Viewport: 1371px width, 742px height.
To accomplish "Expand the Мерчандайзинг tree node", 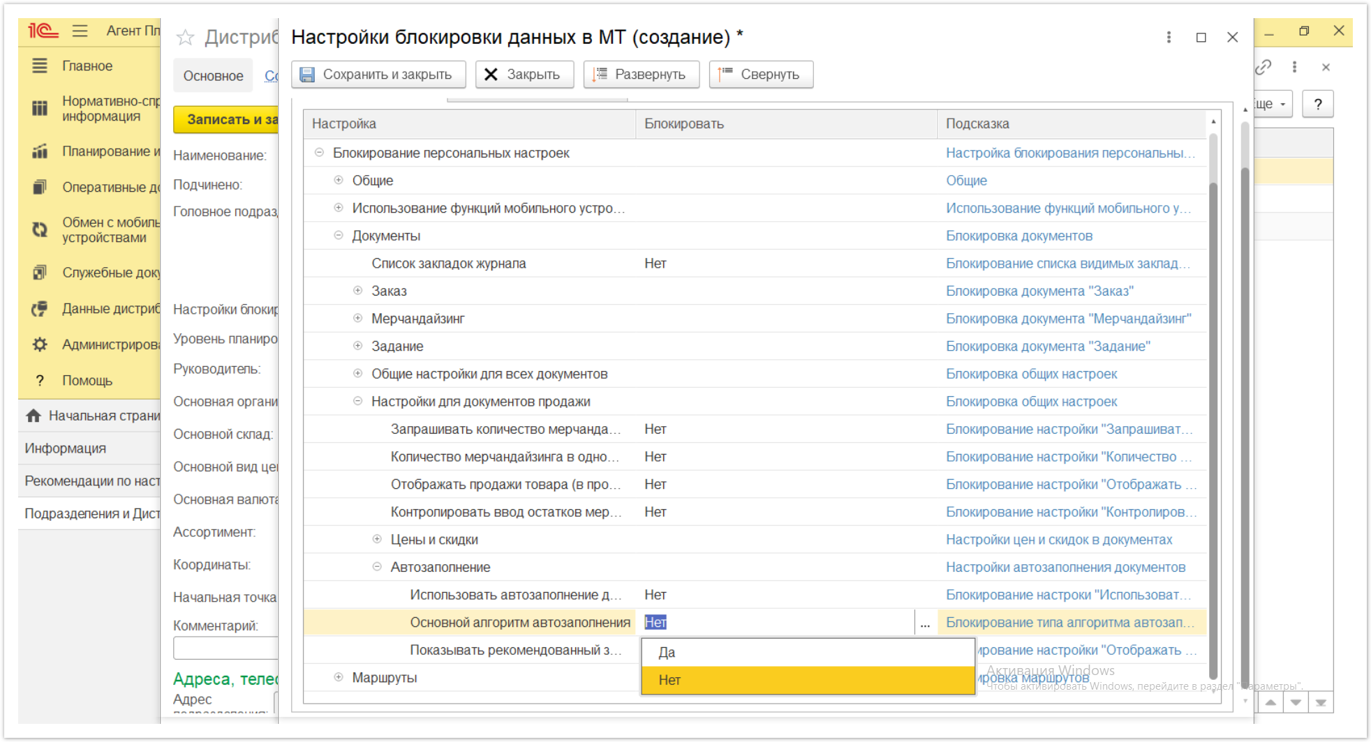I will [x=358, y=318].
